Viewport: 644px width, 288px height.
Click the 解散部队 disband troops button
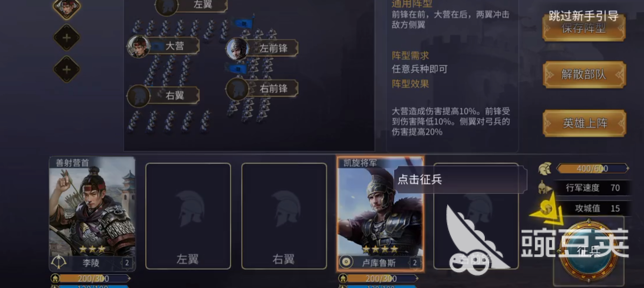point(584,75)
